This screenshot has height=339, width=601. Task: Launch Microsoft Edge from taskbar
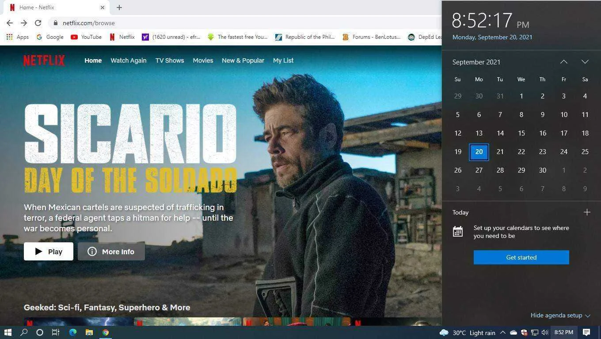pos(73,332)
